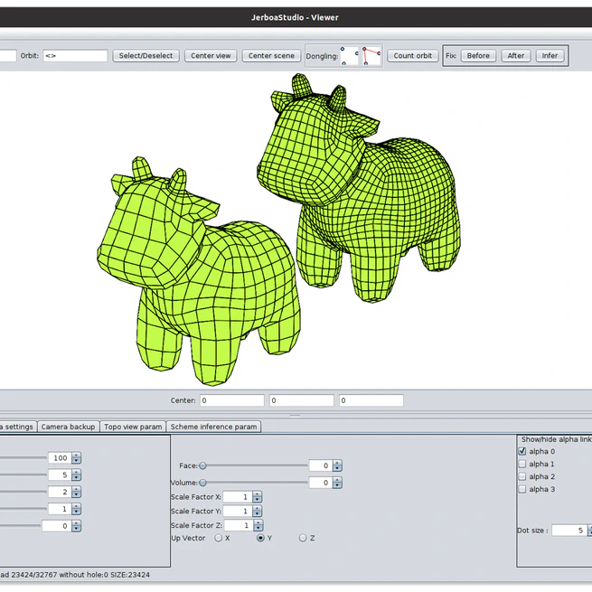Click the slider track beside value 100

23,458
